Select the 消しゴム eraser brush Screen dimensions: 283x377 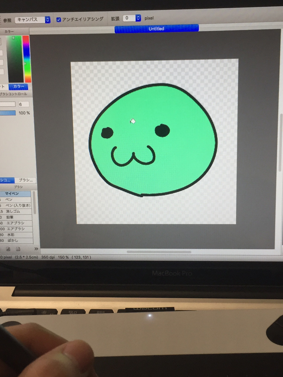(13, 211)
